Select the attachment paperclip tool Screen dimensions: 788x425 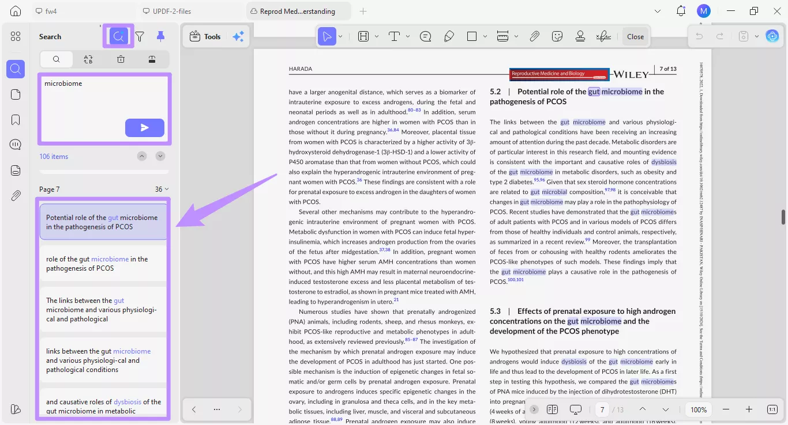(x=534, y=36)
